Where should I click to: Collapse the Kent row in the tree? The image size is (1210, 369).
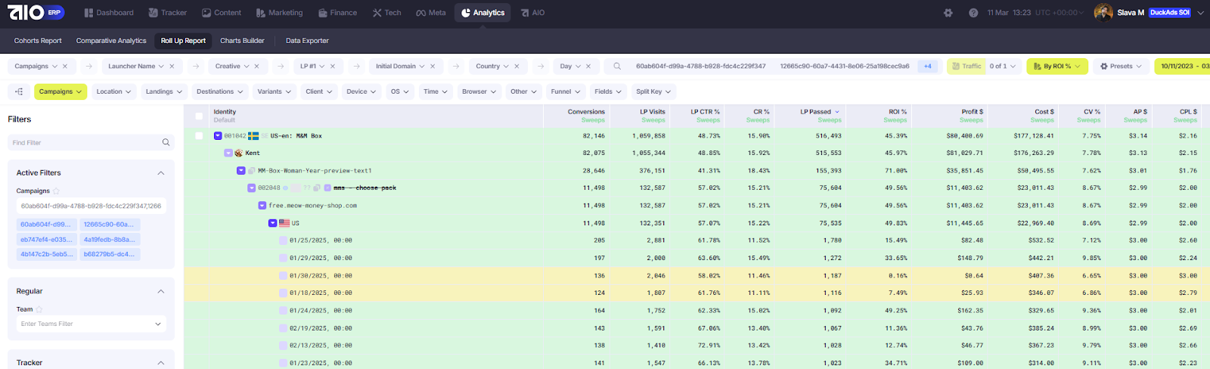point(228,153)
